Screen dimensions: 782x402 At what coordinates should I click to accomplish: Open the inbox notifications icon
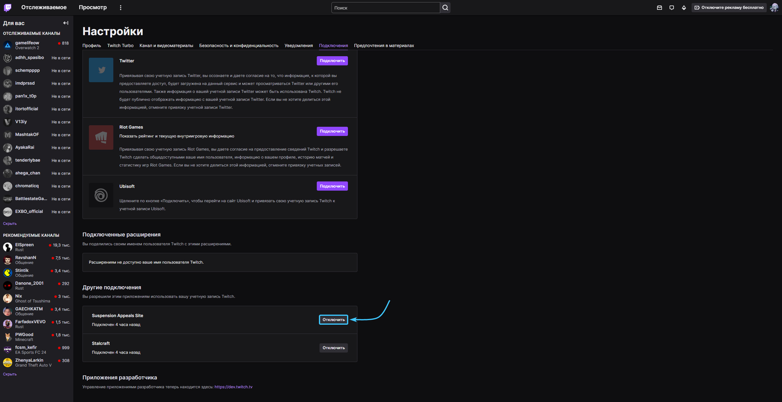[x=660, y=8]
